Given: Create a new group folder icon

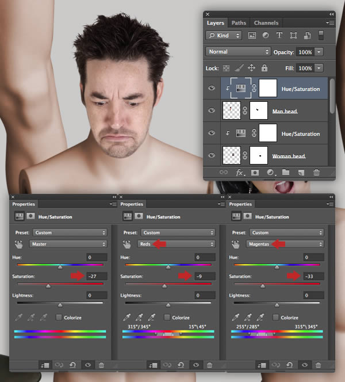Looking at the screenshot, I should (286, 172).
